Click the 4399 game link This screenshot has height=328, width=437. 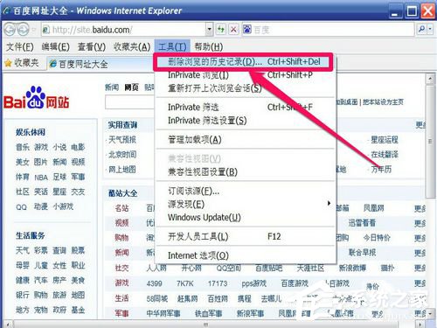coord(154,283)
